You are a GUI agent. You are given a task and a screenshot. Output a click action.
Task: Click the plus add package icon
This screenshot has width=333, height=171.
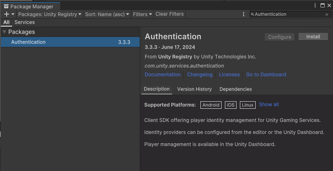pyautogui.click(x=7, y=14)
